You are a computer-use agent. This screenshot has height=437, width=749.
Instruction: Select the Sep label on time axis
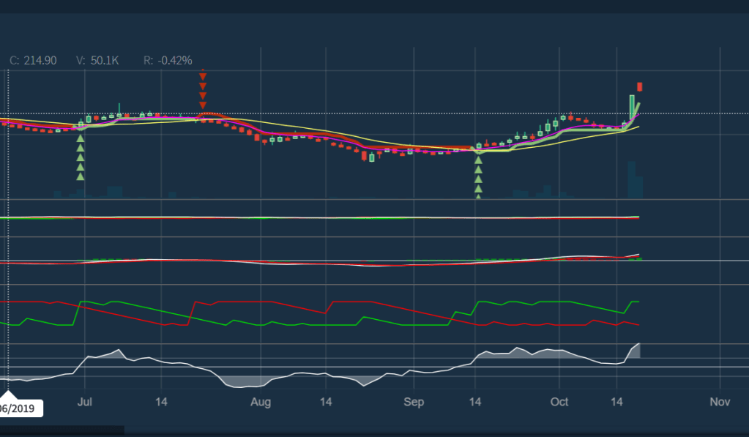(x=414, y=402)
